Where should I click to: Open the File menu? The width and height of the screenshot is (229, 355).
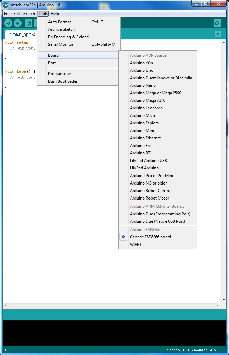(7, 14)
